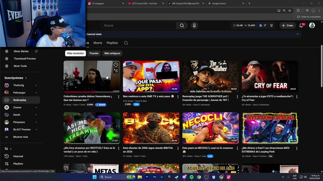Activate voice search microphone icon
This screenshot has width=323, height=181.
194,25
